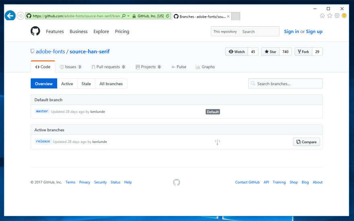The image size is (354, 221).
Task: Click the This repository search scope label
Action: pos(225,31)
